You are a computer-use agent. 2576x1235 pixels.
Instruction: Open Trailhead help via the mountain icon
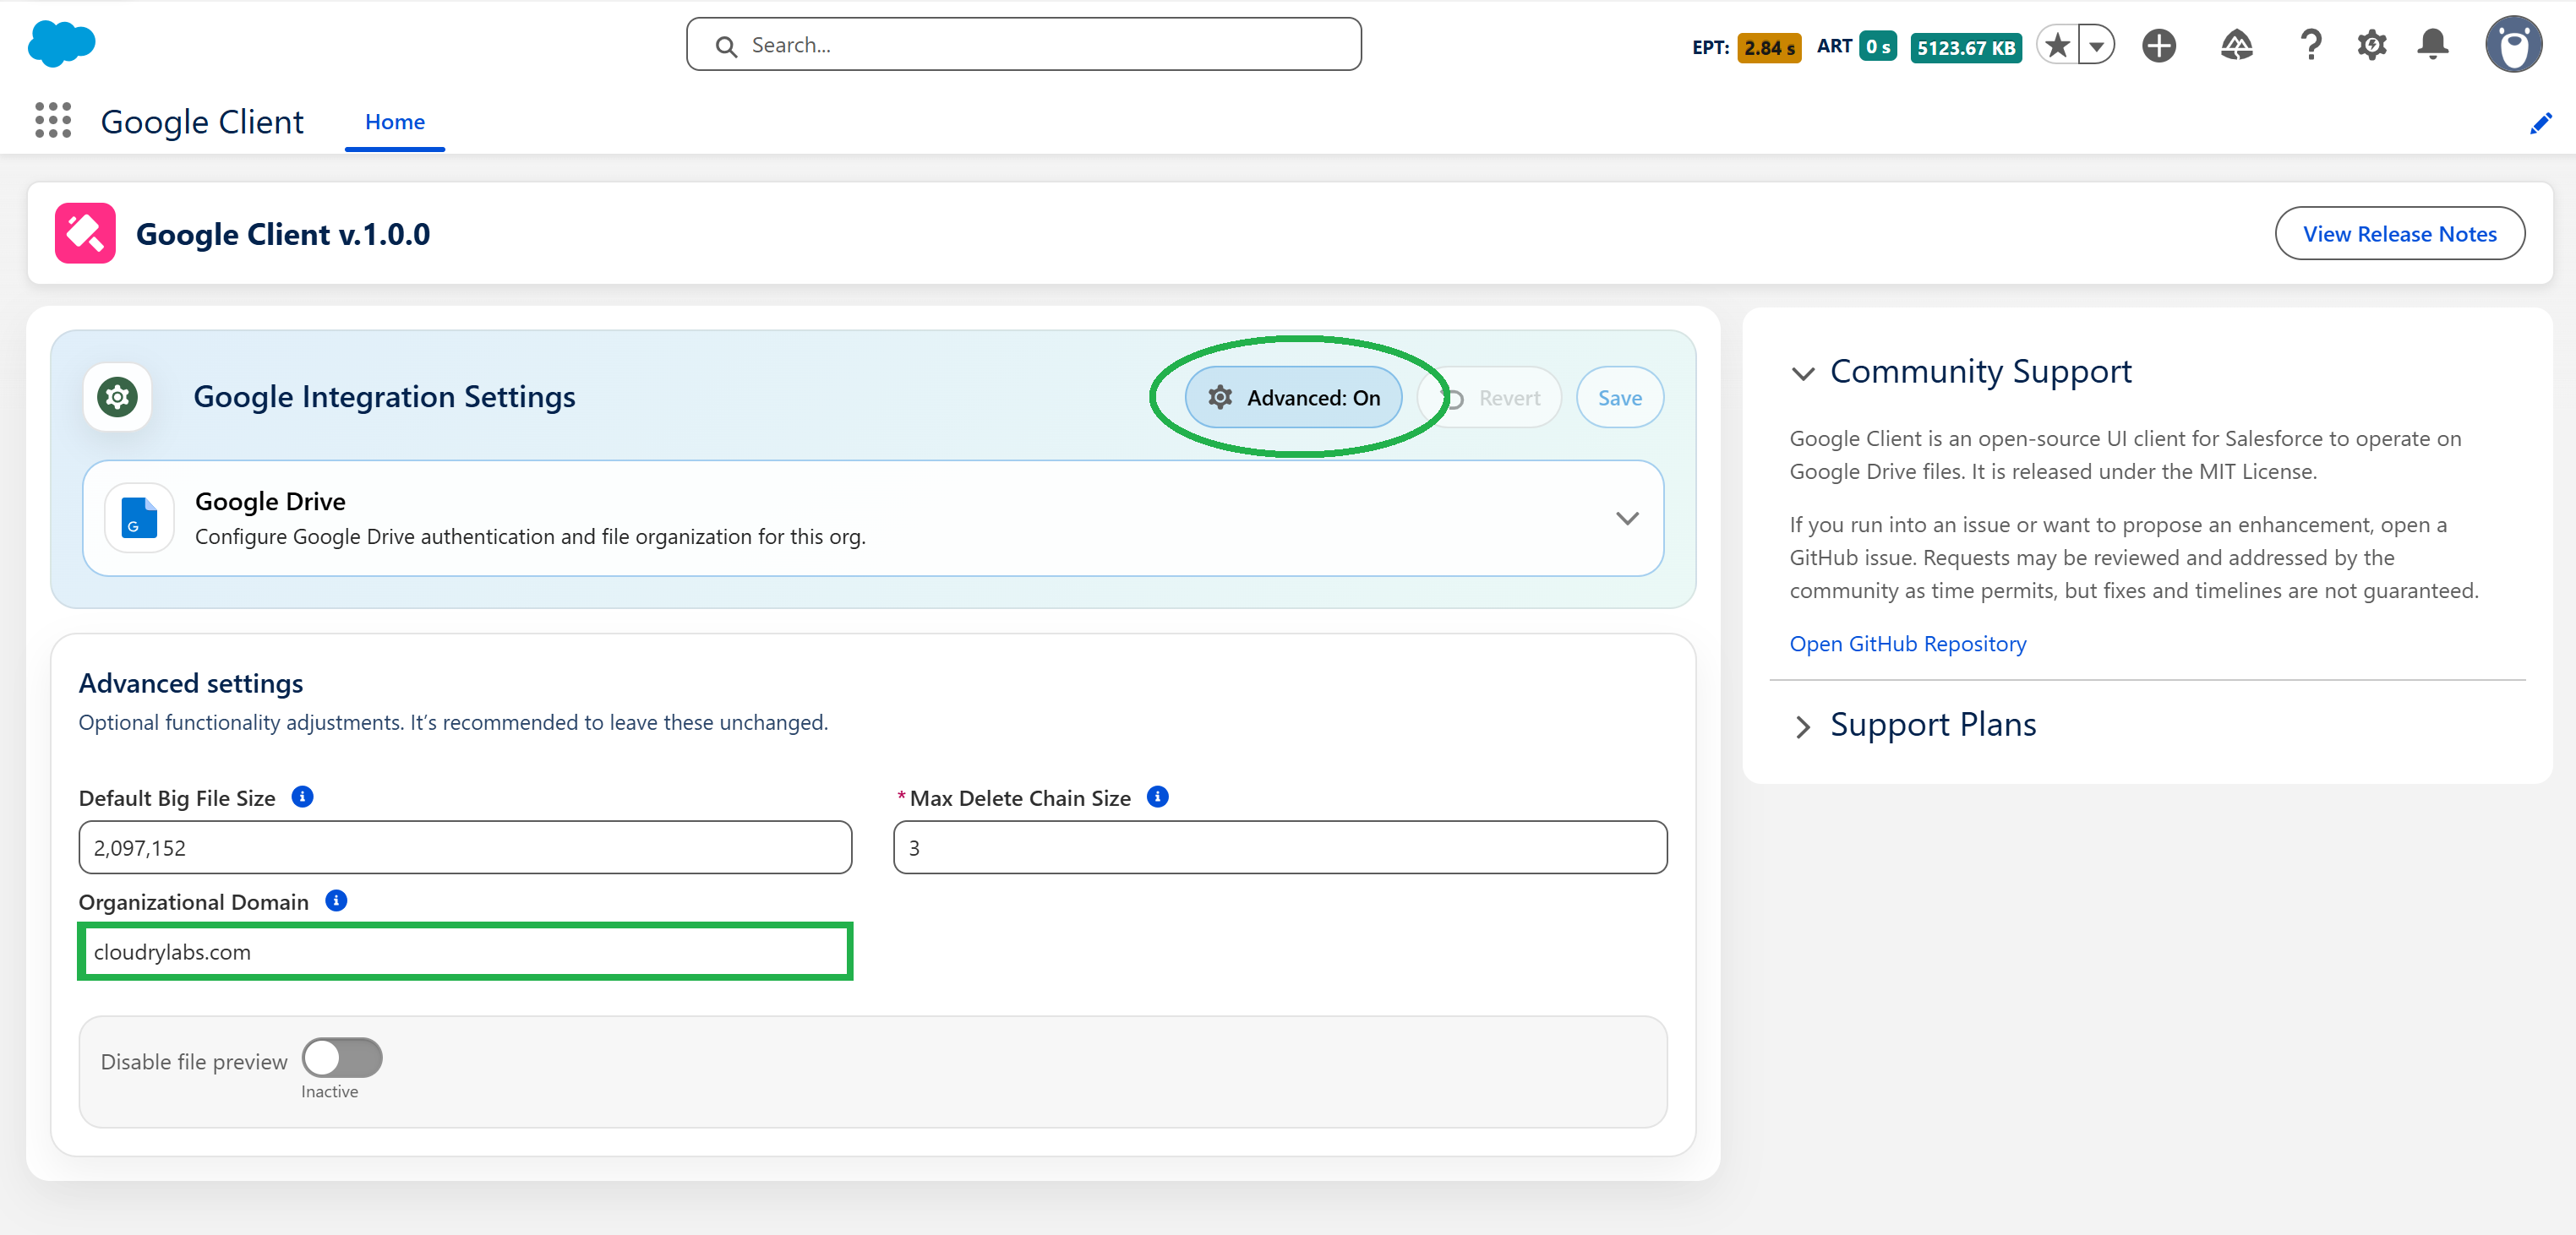click(x=2237, y=45)
